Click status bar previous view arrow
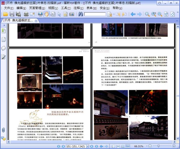Viewport: 180px width, 149px height. [x=101, y=146]
